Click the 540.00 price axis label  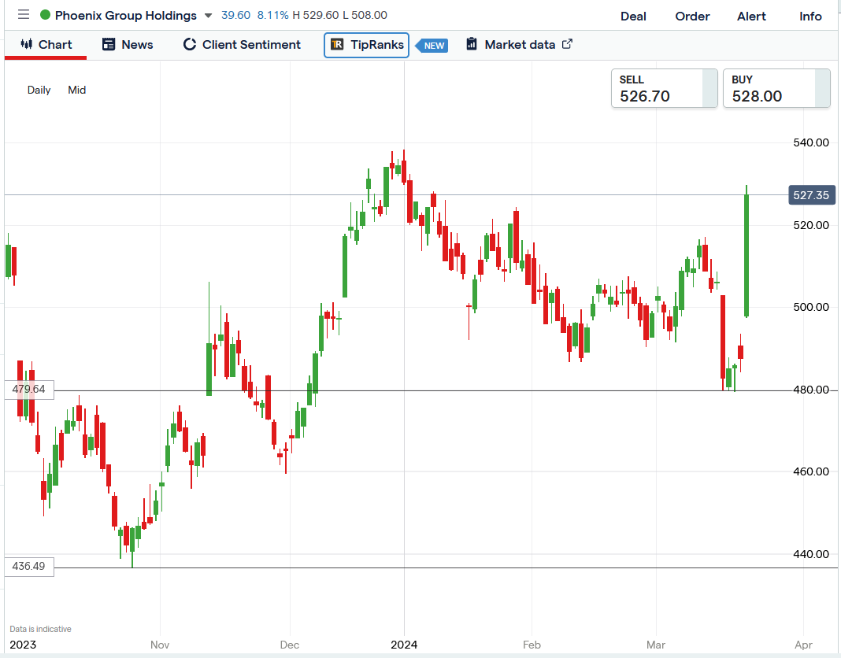click(x=811, y=142)
